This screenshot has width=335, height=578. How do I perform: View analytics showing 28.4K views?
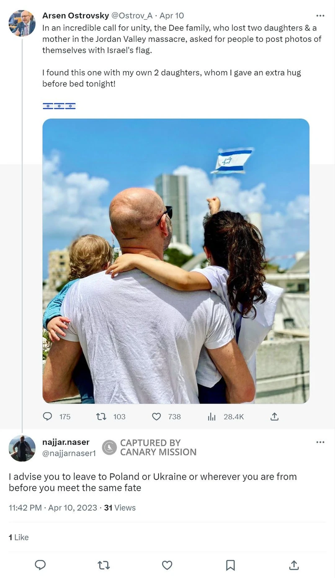coord(212,416)
